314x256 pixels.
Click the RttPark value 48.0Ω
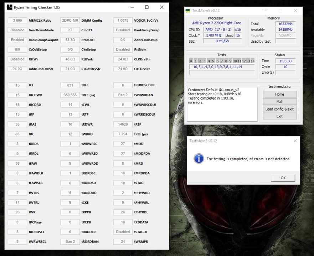70,59
